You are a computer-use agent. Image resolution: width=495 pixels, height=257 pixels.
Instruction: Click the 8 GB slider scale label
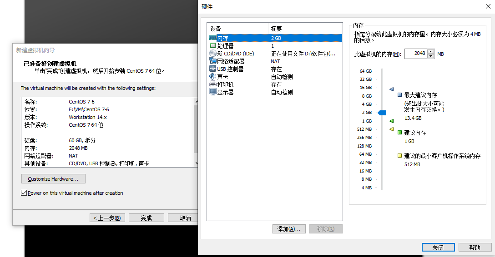click(367, 96)
